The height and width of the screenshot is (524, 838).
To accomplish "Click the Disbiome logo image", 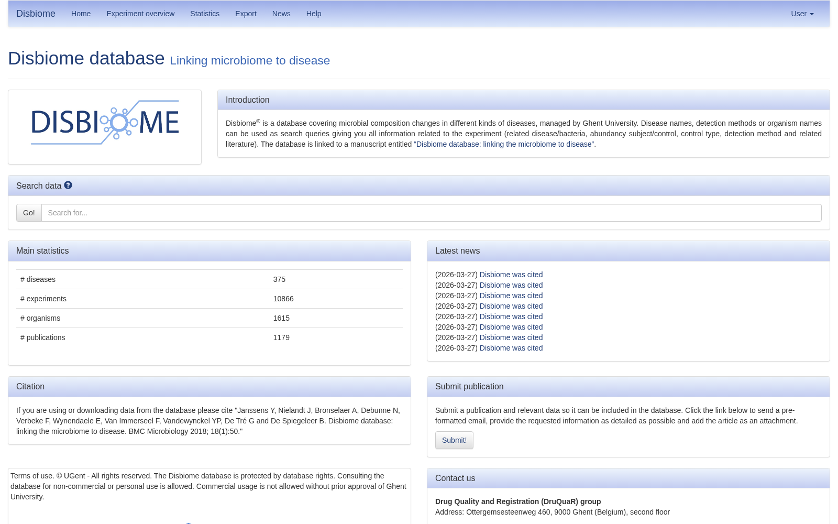I will 105,123.
